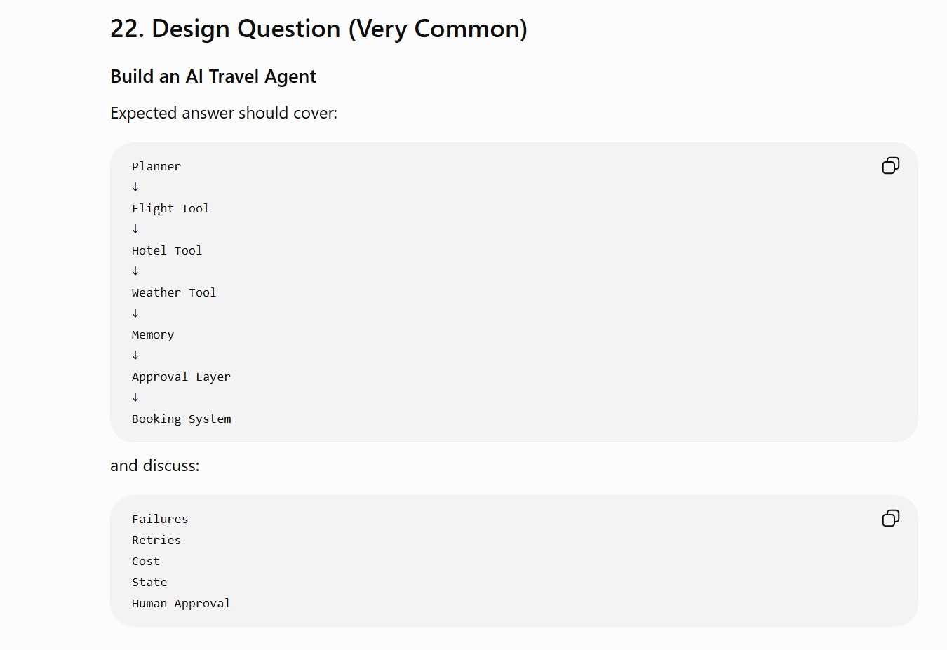Screen dimensions: 947x650
Task: Select the 'State' line
Action: [149, 582]
